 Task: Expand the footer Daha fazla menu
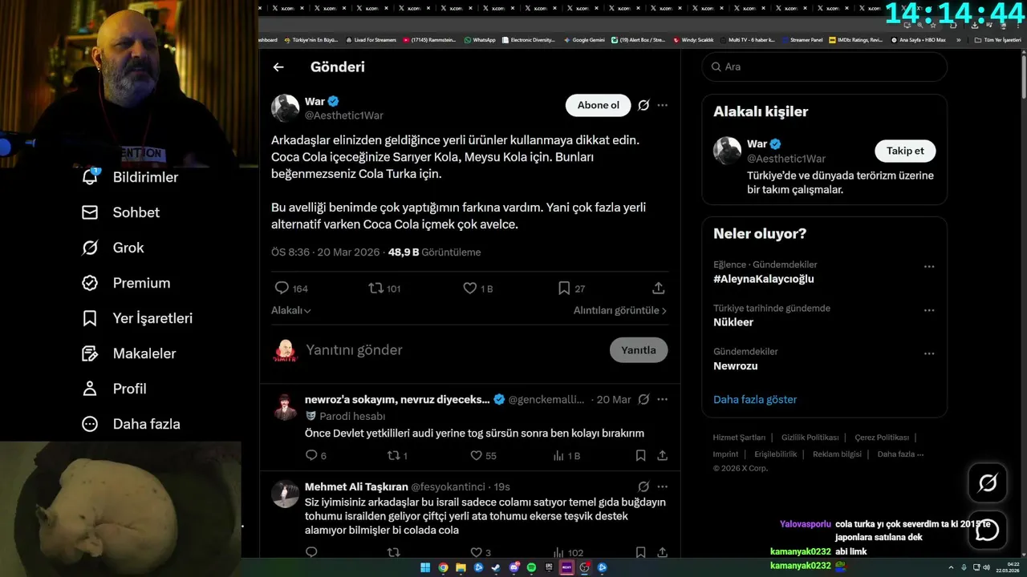pos(900,454)
